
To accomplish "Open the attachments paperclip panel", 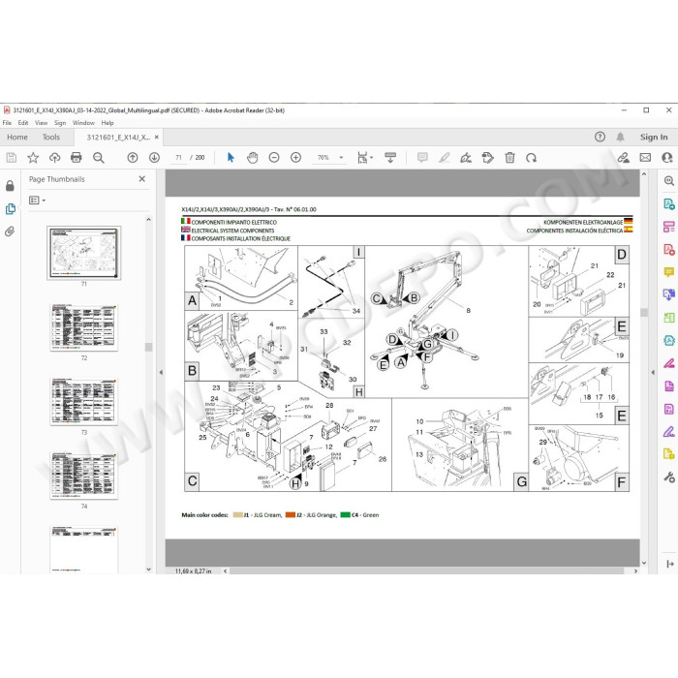I will pos(10,231).
